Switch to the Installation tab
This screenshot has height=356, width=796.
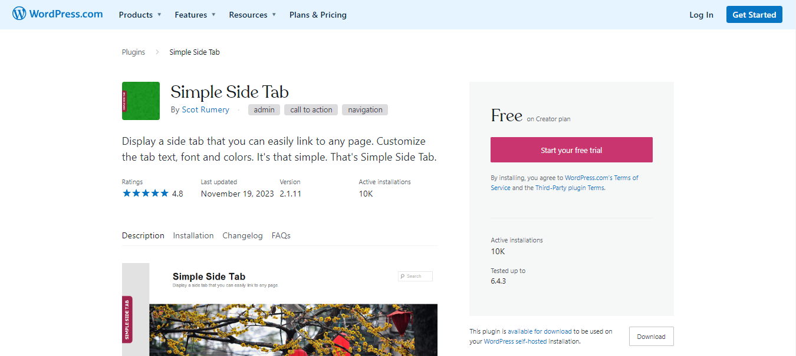point(193,235)
